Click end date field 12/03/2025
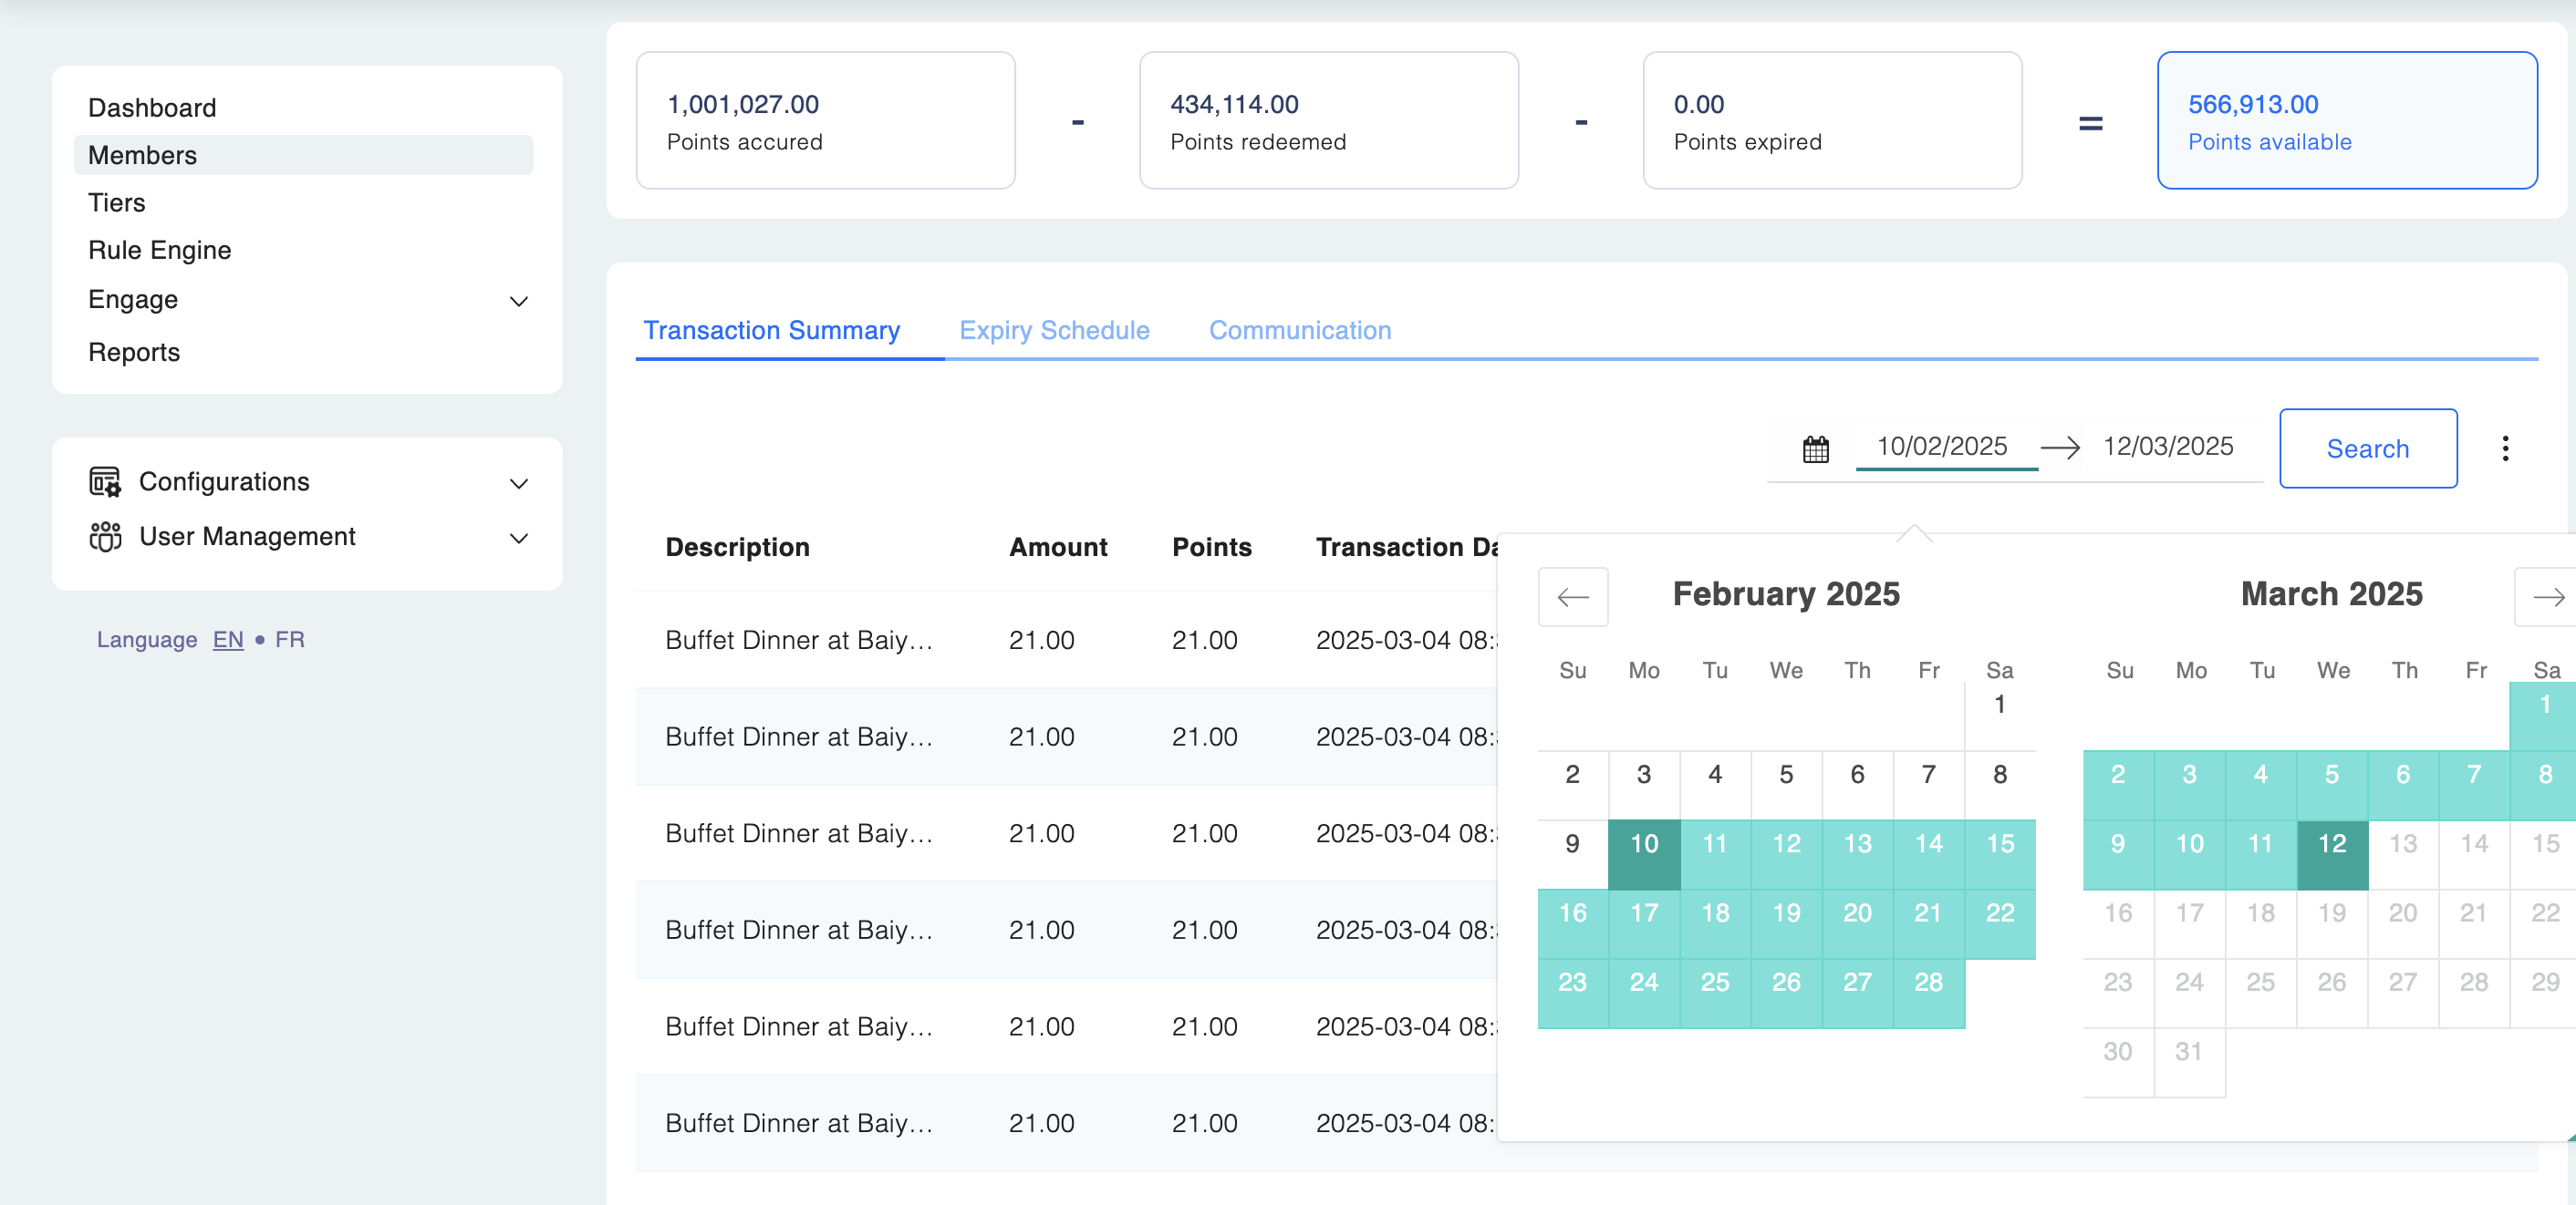 [2167, 446]
